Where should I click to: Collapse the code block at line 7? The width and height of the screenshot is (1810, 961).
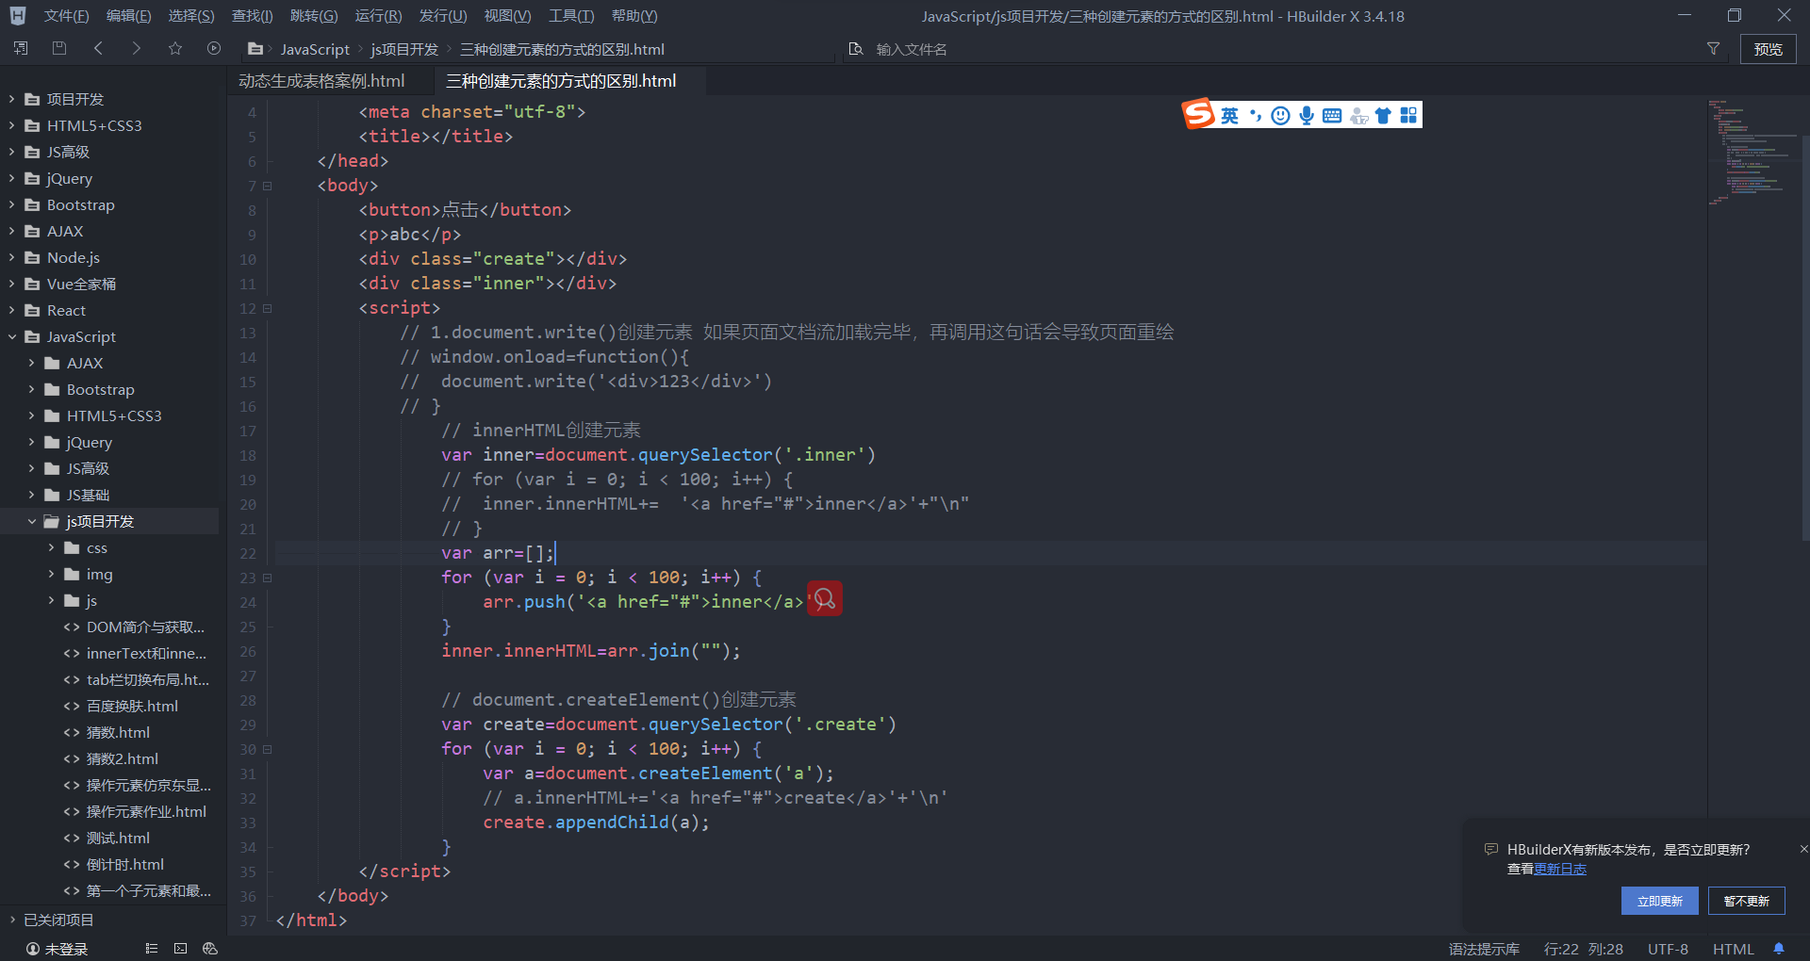tap(267, 186)
